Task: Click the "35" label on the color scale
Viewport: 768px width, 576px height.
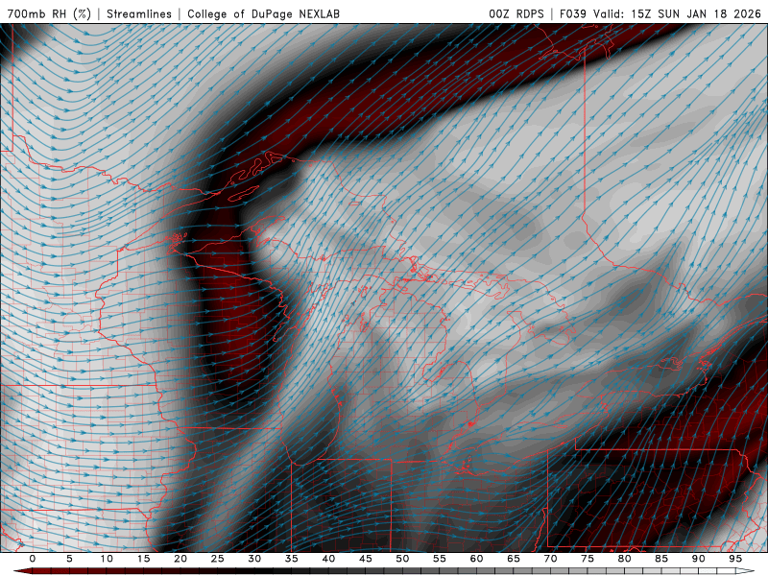Action: coord(291,559)
